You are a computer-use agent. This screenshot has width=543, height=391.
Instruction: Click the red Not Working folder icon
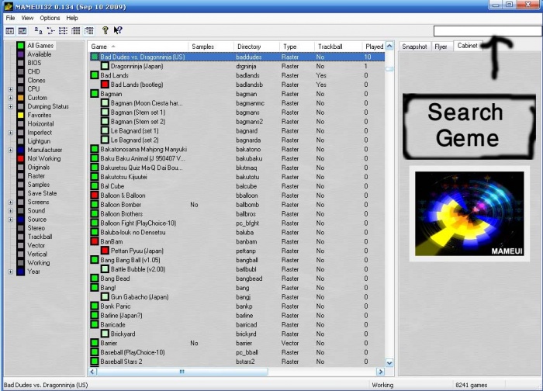[21, 158]
